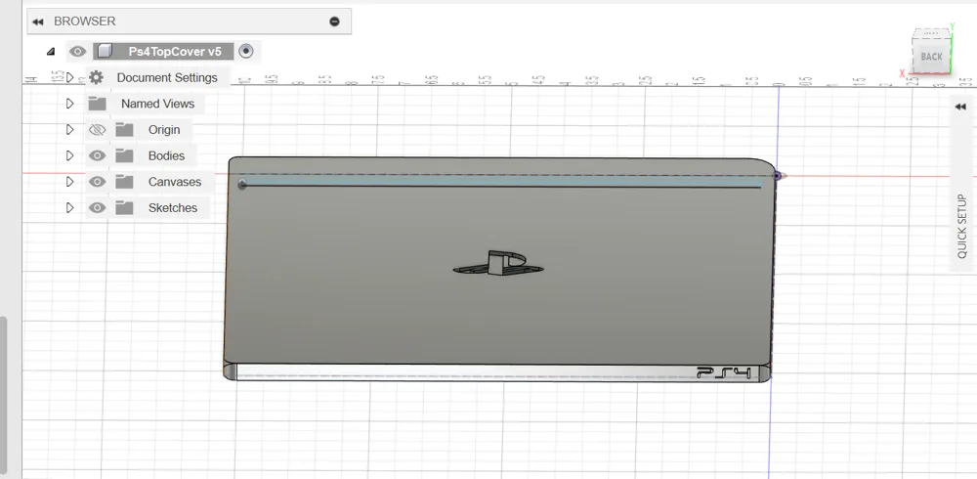Image resolution: width=977 pixels, height=479 pixels.
Task: Show the hidden Origin folder
Action: (97, 130)
